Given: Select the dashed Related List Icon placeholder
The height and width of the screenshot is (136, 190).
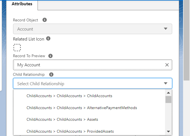Looking at the screenshot, I should (17, 47).
